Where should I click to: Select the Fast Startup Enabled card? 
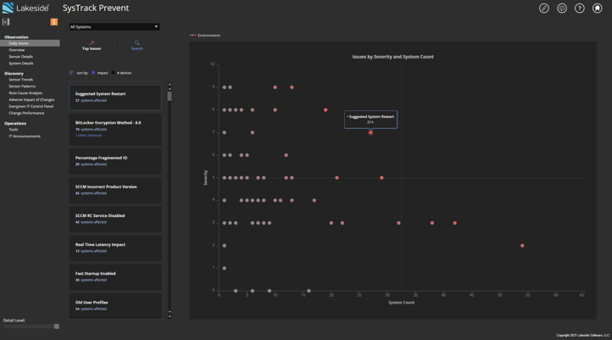(115, 276)
